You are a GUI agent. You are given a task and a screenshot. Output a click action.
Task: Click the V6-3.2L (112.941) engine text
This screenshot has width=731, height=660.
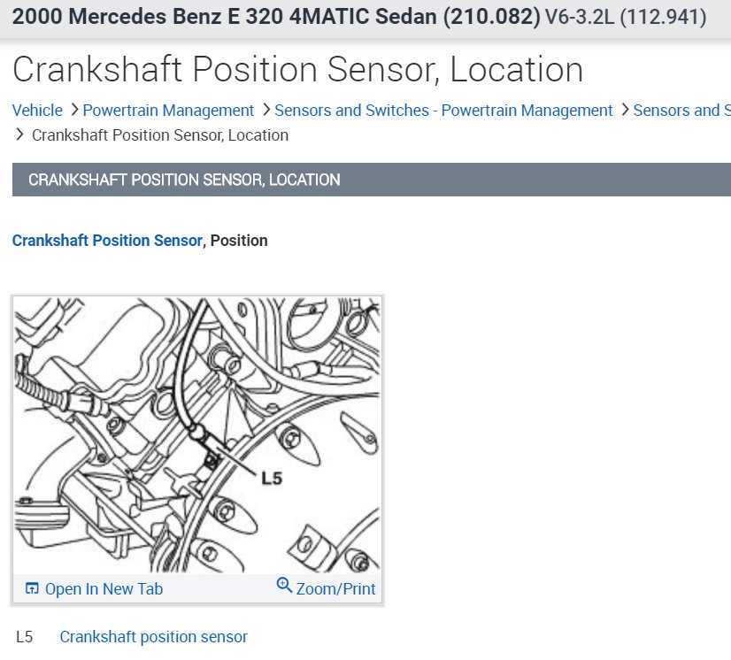626,17
